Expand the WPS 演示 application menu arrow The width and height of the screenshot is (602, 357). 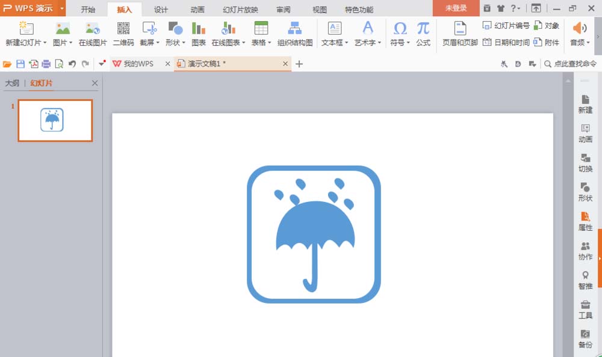62,8
